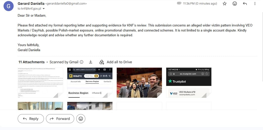Open the More options three-dot menu
Image resolution: width=263 pixels, height=130 pixels.
pyautogui.click(x=255, y=4)
